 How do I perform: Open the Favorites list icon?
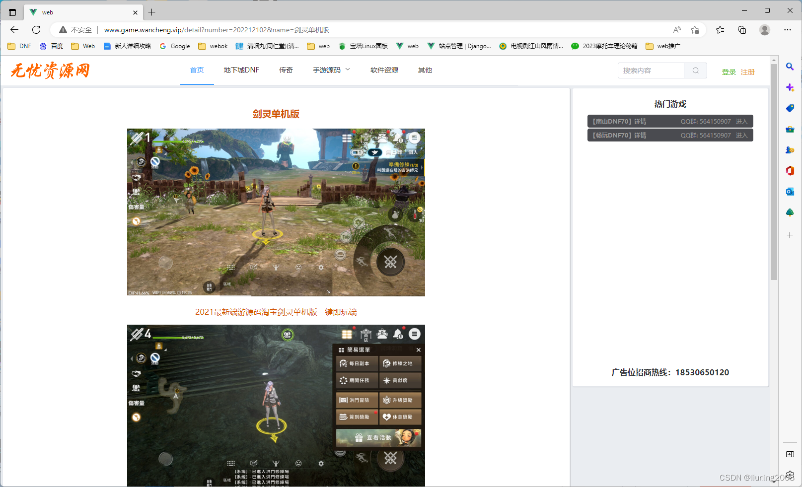click(x=720, y=30)
